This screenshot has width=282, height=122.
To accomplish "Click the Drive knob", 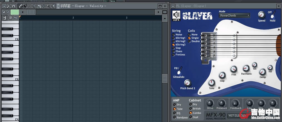I will (x=210, y=103).
